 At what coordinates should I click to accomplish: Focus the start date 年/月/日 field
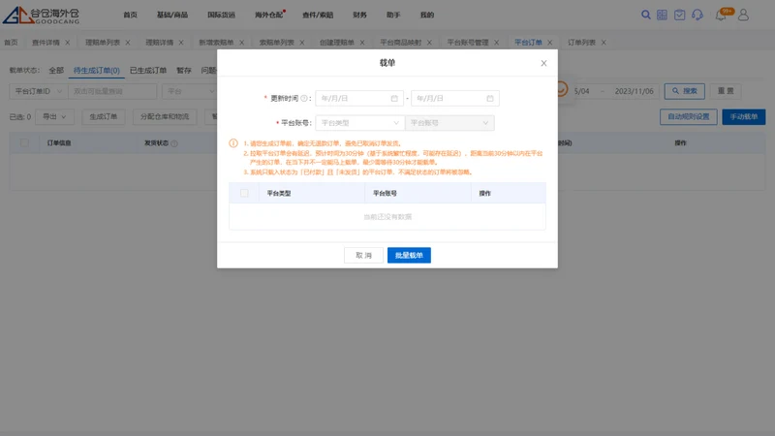(x=359, y=99)
